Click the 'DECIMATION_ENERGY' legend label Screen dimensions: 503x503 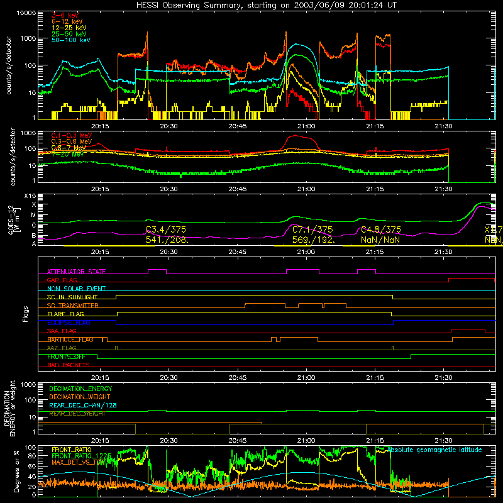point(80,389)
